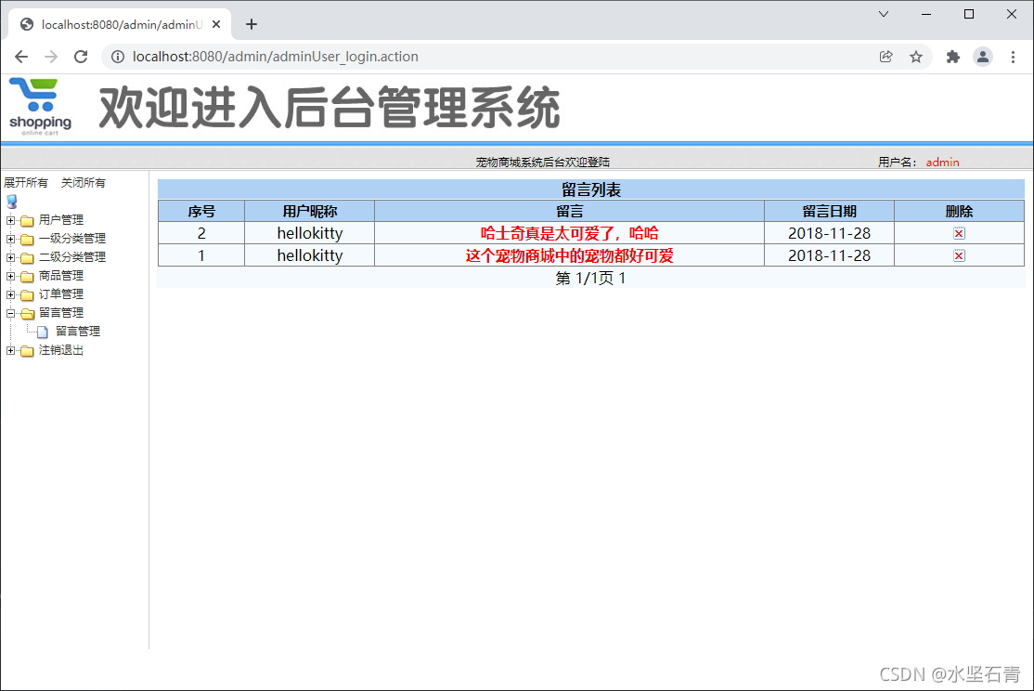Click the 订单管理 folder icon

(27, 294)
